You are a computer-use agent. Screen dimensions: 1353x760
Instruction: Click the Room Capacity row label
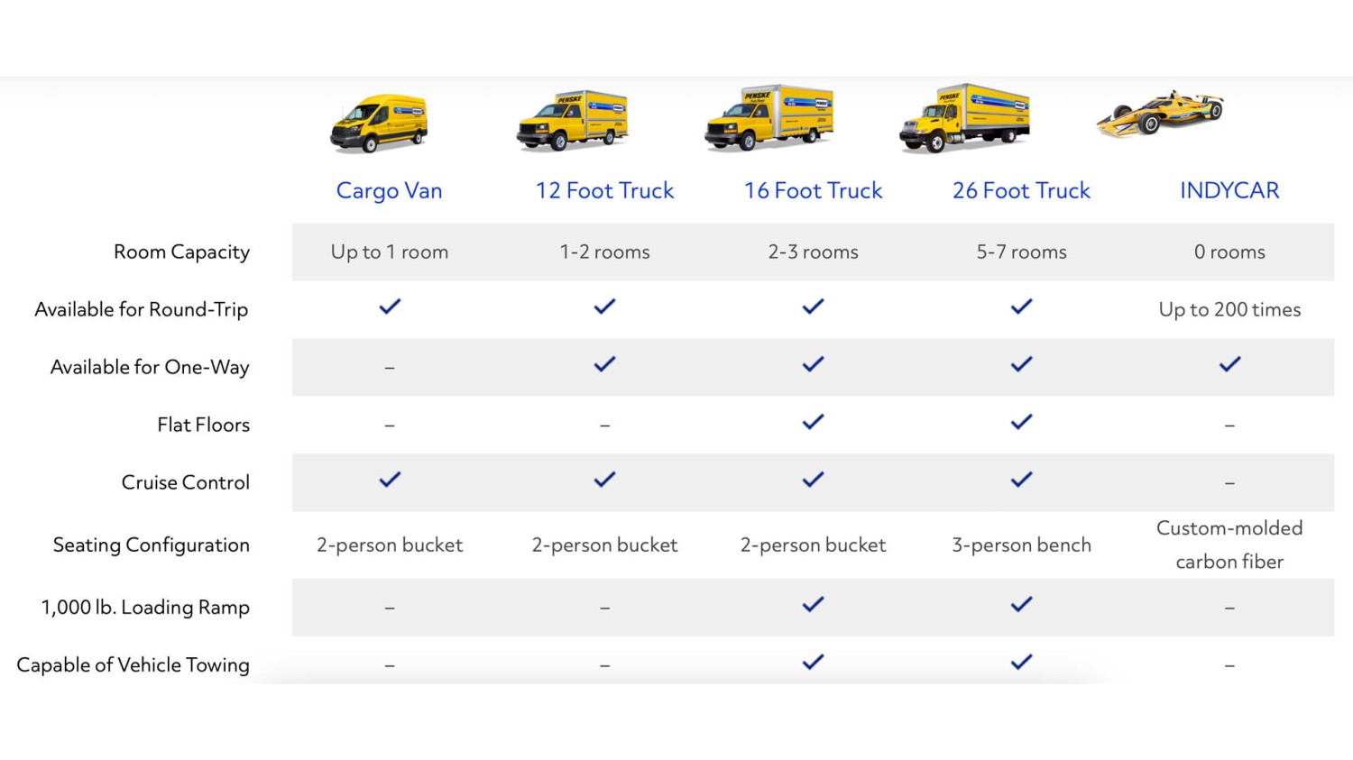pos(181,252)
